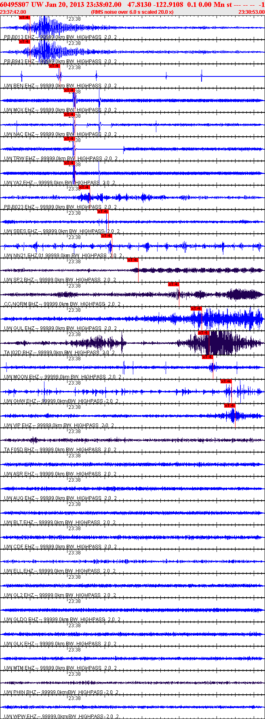Click the red pick flag on TA I02D trace
The height and width of the screenshot is (719, 265).
[x=204, y=333]
